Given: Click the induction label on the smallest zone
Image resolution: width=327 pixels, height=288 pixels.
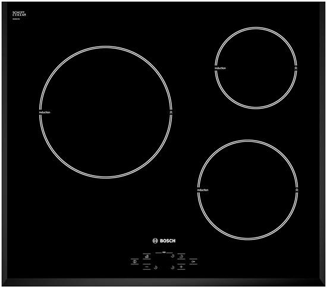Looking at the screenshot, I should point(220,68).
